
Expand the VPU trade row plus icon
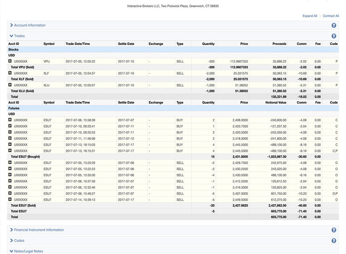(10, 61)
